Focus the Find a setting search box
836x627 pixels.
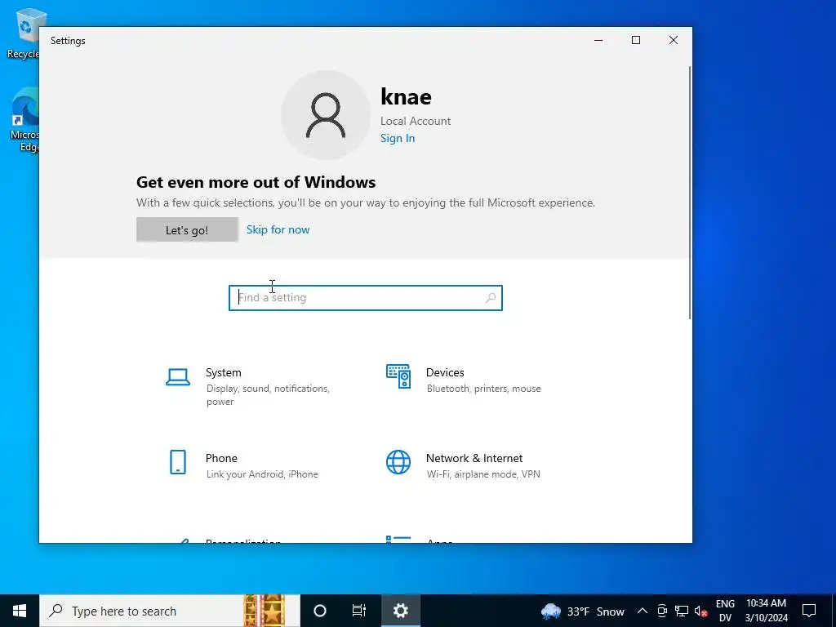pos(365,297)
